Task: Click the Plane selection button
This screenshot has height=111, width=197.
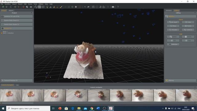Action: tap(173, 26)
